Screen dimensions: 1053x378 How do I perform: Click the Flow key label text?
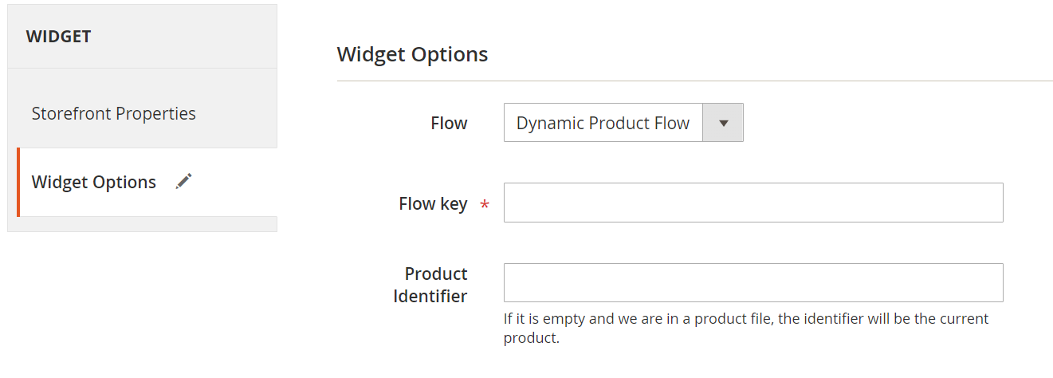pos(433,204)
